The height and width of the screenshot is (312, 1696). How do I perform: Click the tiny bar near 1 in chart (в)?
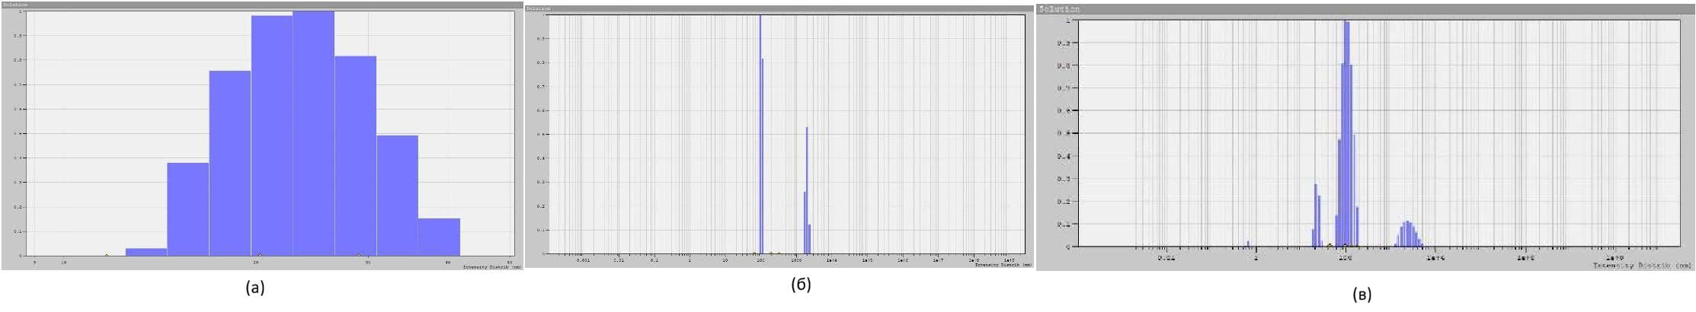pos(1248,244)
